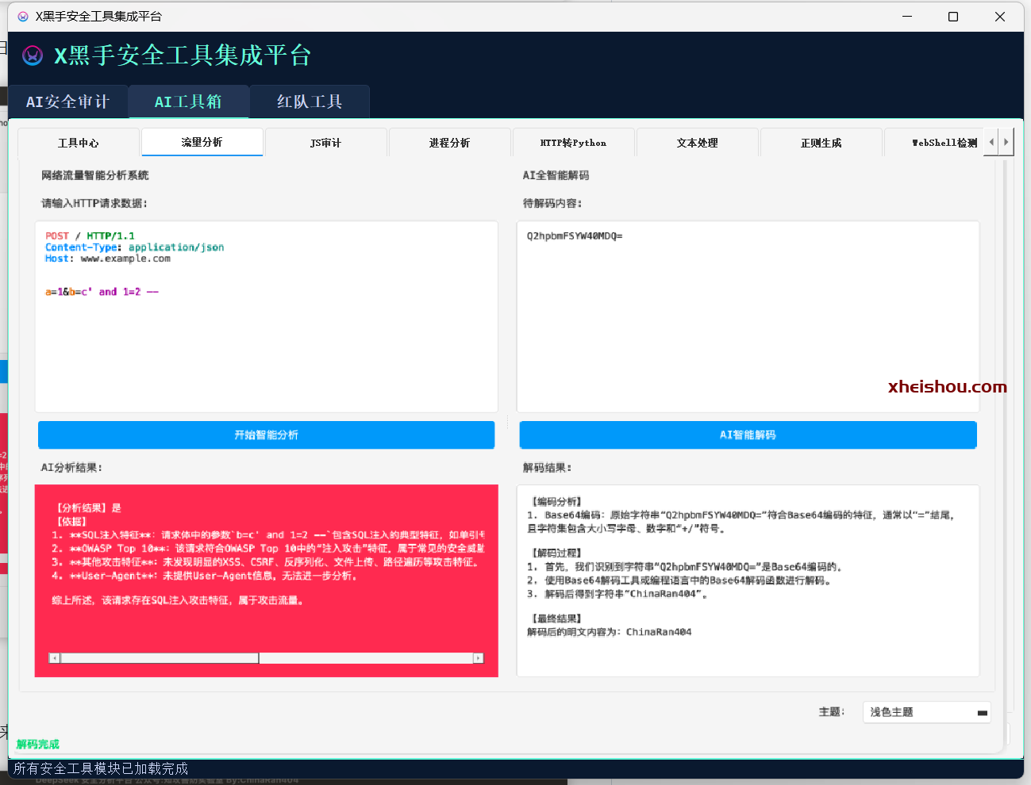1031x785 pixels.
Task: Click the AI全智能解码 heading
Action: coord(556,175)
